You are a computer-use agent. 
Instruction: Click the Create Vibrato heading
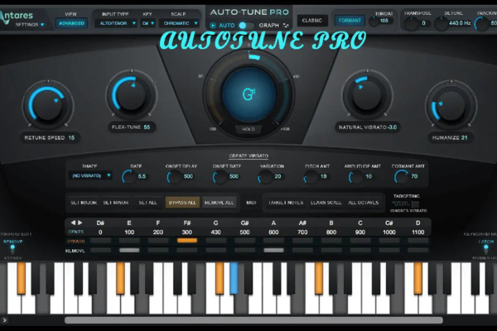point(248,156)
